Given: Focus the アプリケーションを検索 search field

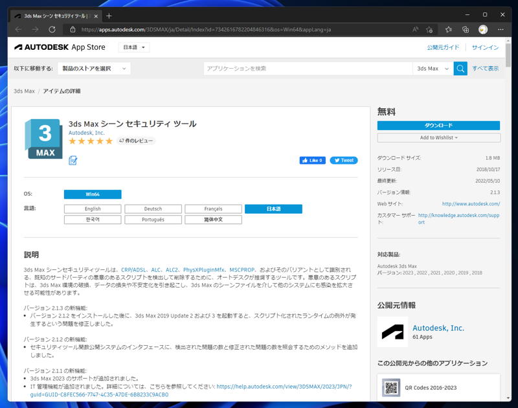Looking at the screenshot, I should [308, 69].
